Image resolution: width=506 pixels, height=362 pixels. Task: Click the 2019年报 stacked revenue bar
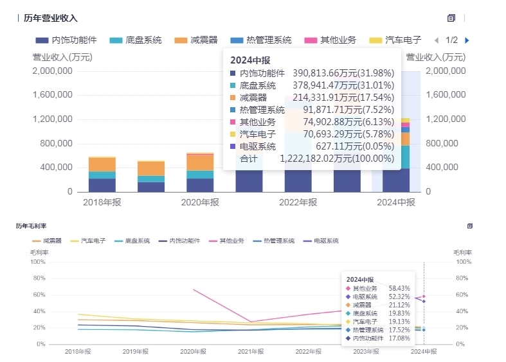151,176
